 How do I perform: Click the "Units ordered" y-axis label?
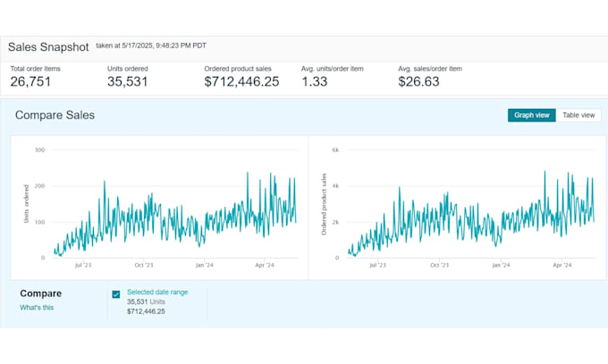[x=26, y=203]
